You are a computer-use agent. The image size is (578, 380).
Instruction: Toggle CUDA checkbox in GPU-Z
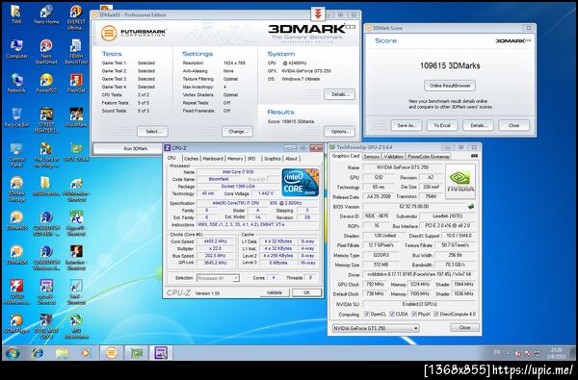tap(392, 314)
